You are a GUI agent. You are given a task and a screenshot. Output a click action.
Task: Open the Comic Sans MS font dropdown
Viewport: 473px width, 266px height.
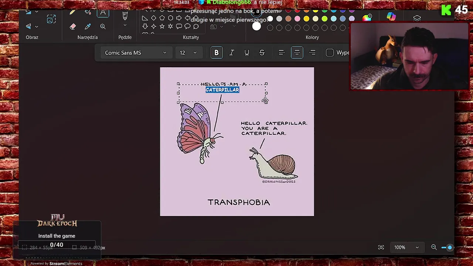pyautogui.click(x=136, y=53)
